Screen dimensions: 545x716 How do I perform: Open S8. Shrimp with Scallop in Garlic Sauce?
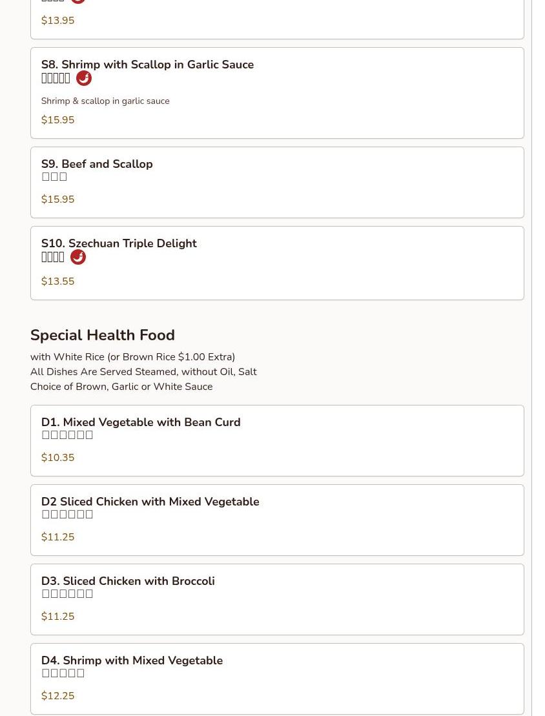pos(147,65)
